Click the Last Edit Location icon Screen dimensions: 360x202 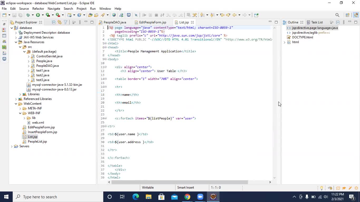[222, 15]
